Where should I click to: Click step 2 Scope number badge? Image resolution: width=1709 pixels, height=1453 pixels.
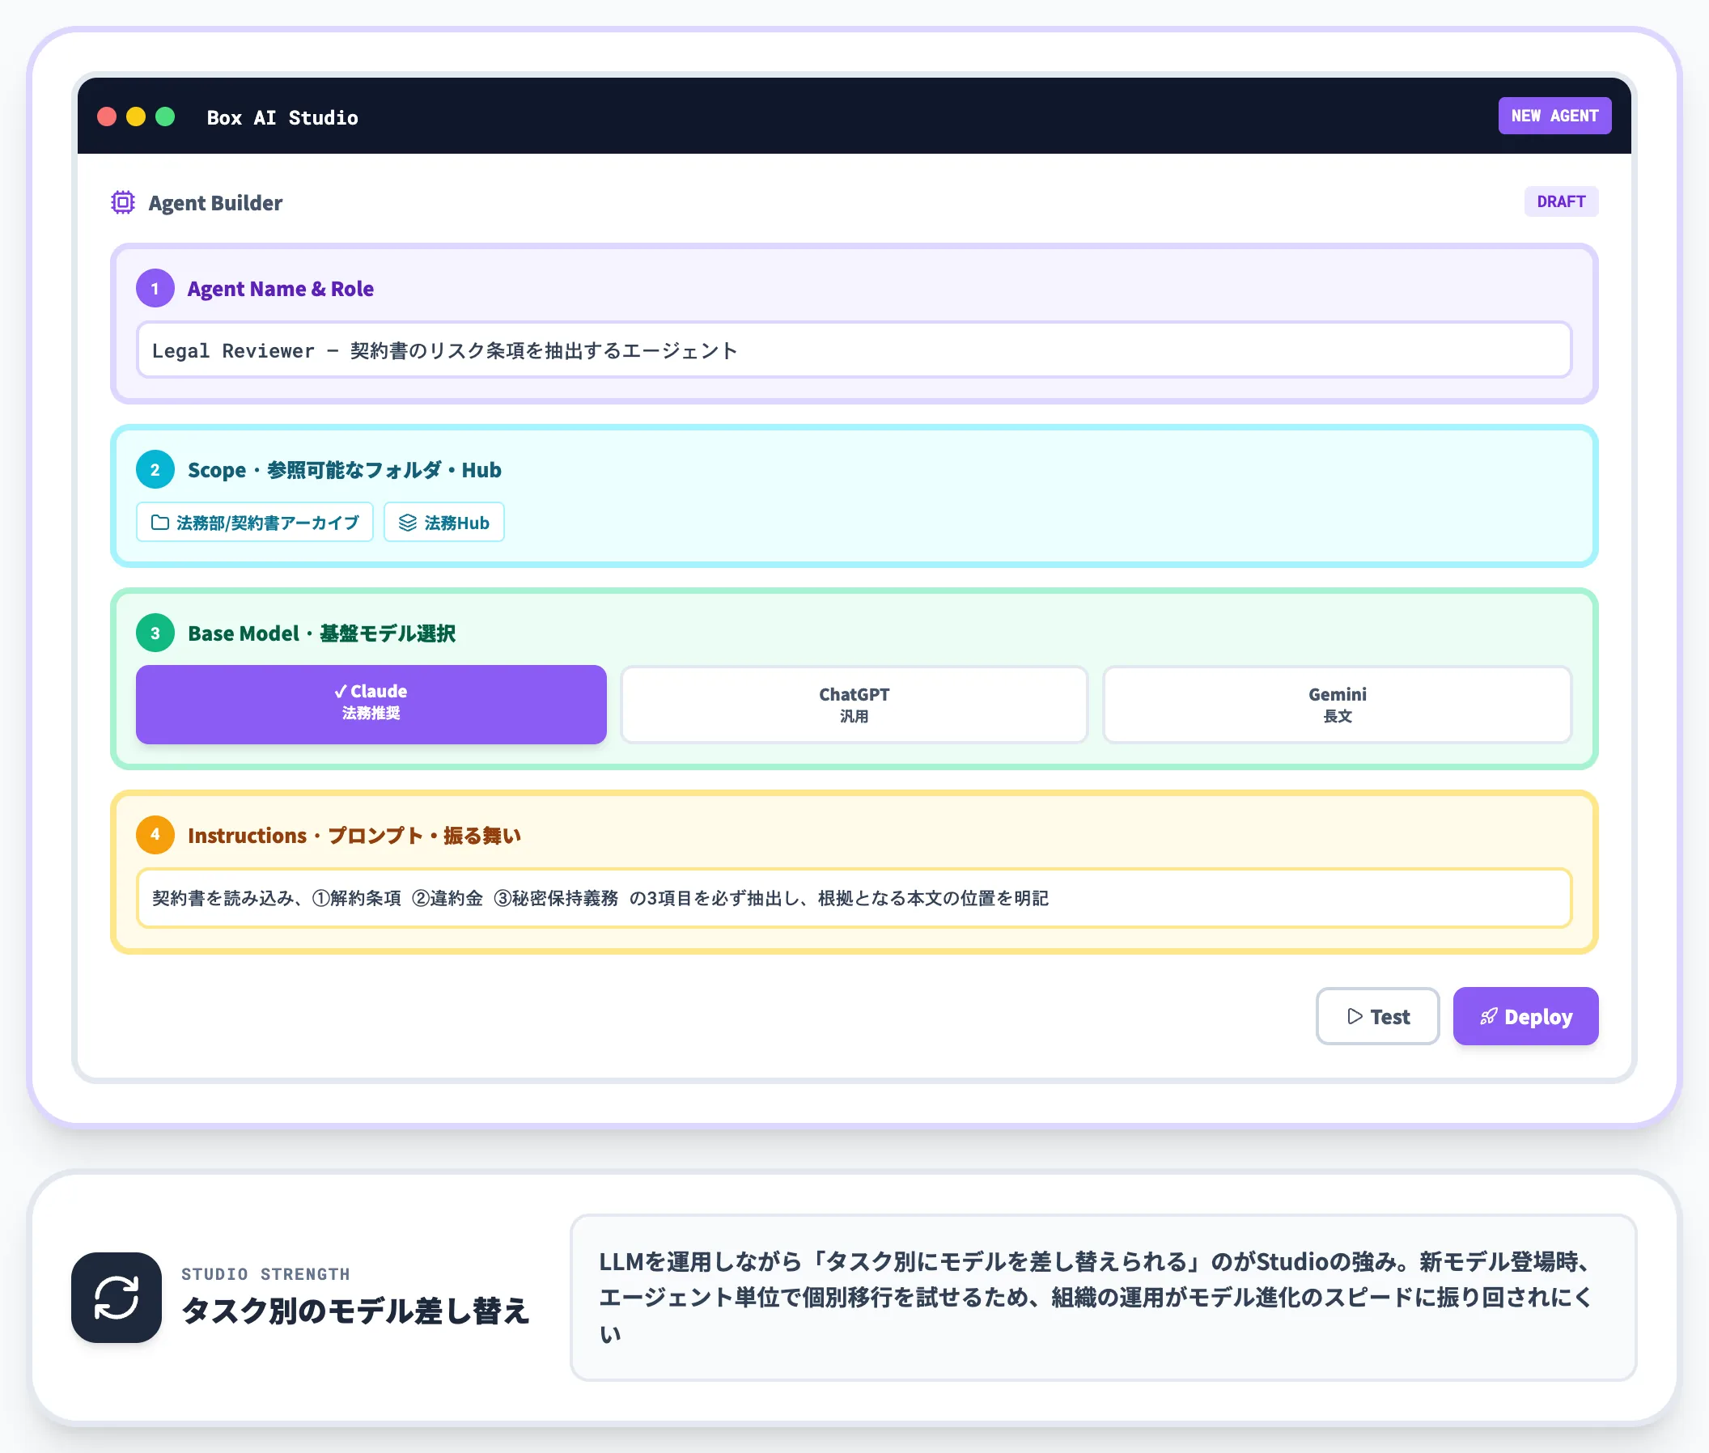click(x=155, y=469)
